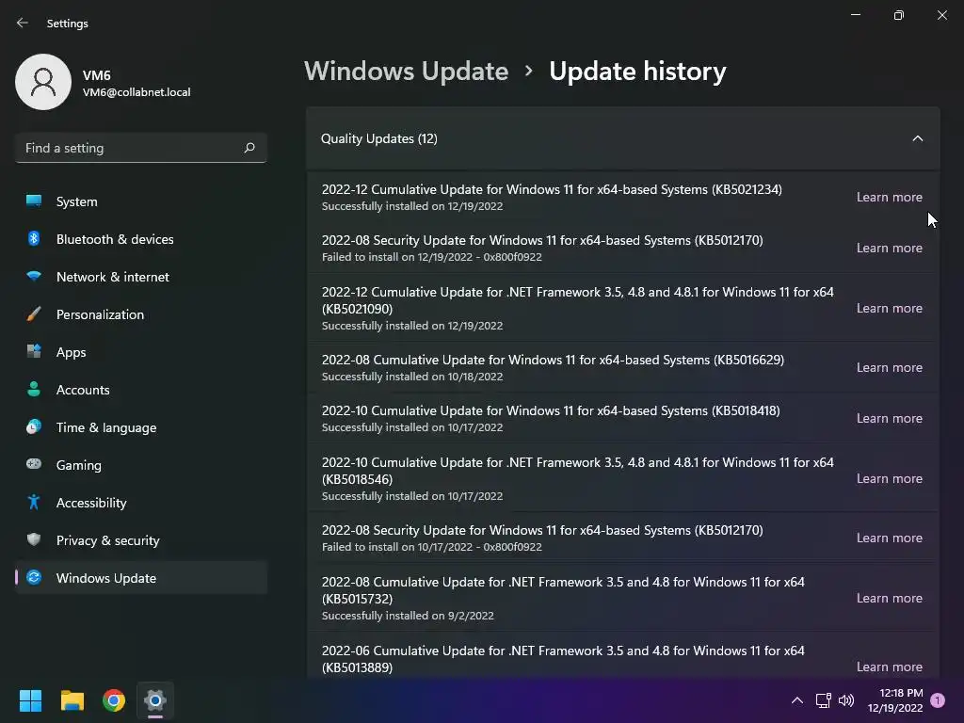Click the Update history heading

pyautogui.click(x=637, y=72)
